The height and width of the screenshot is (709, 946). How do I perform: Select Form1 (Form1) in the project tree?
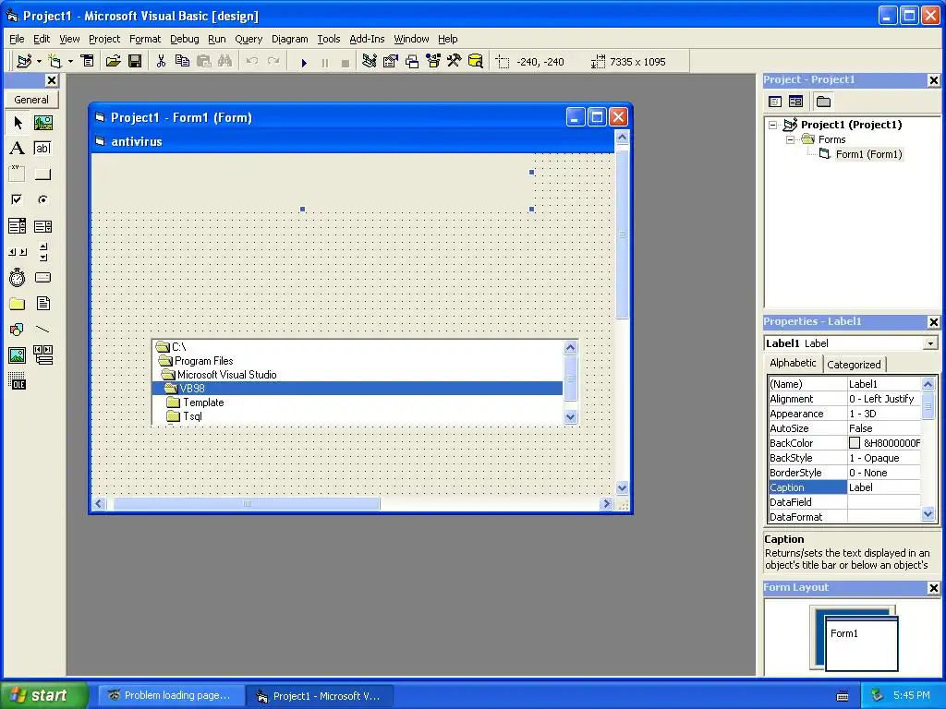coord(868,154)
